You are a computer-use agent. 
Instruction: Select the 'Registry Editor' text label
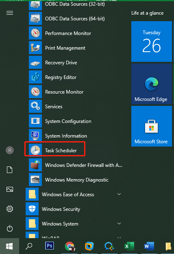pos(61,77)
